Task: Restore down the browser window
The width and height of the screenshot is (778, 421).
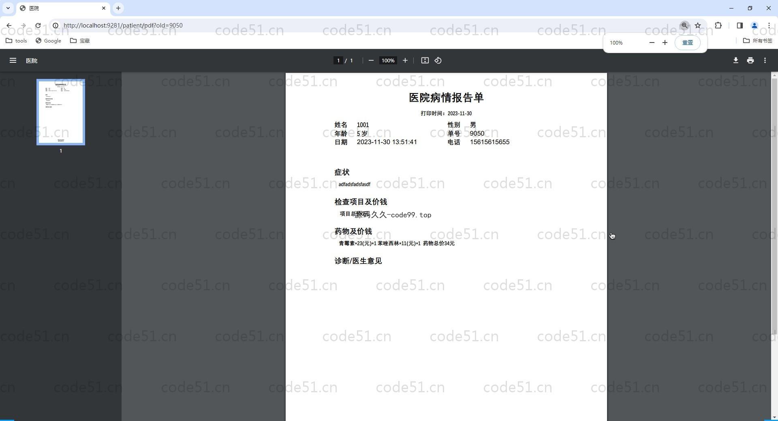Action: [750, 8]
